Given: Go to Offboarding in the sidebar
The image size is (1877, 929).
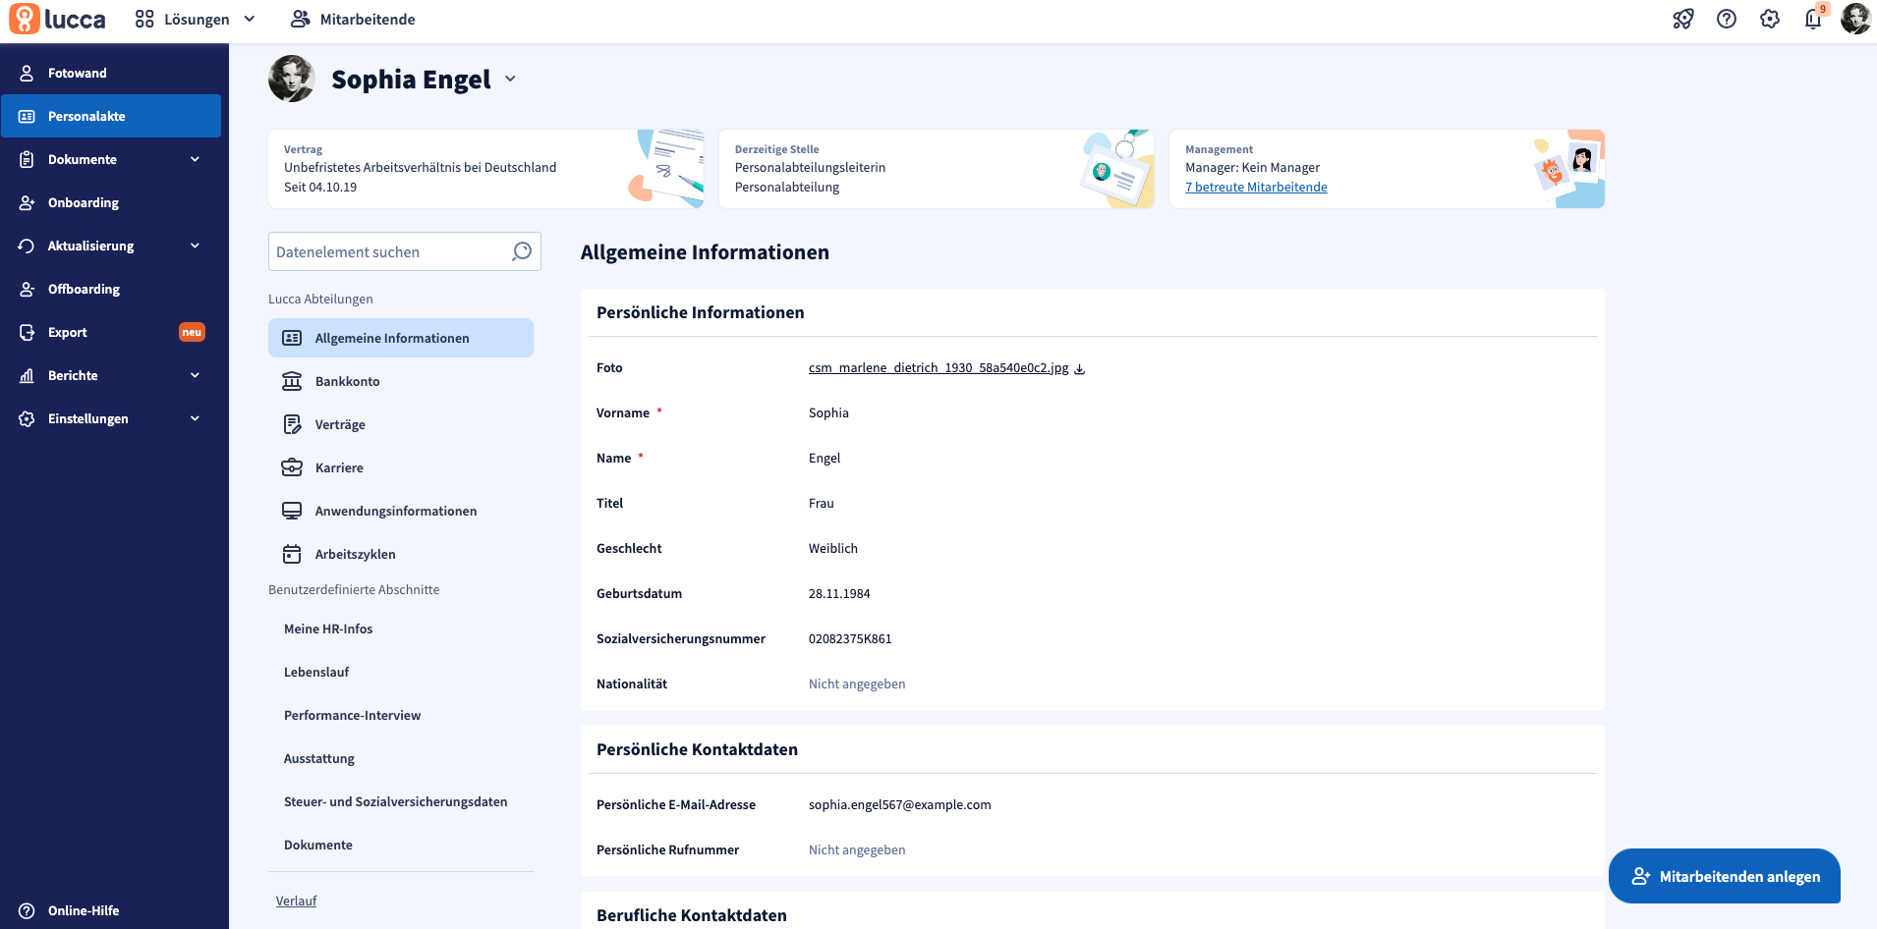Looking at the screenshot, I should coord(111,289).
